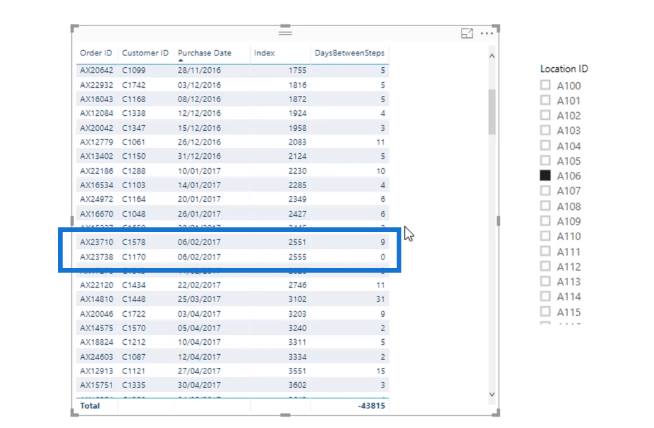Select the AX24972 order cell
This screenshot has height=428, width=654.
[x=97, y=199]
